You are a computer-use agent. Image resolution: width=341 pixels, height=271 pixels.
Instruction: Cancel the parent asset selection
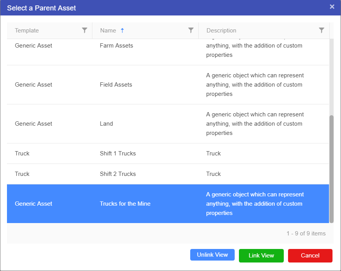pos(310,256)
